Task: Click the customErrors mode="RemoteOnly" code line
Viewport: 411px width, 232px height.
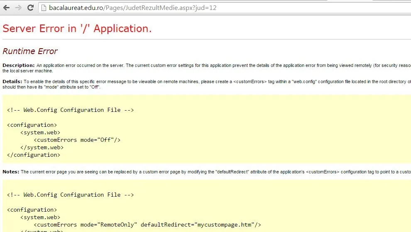Action: 147,225
